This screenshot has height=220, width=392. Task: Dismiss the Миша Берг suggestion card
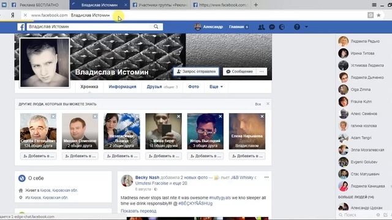click(x=178, y=116)
